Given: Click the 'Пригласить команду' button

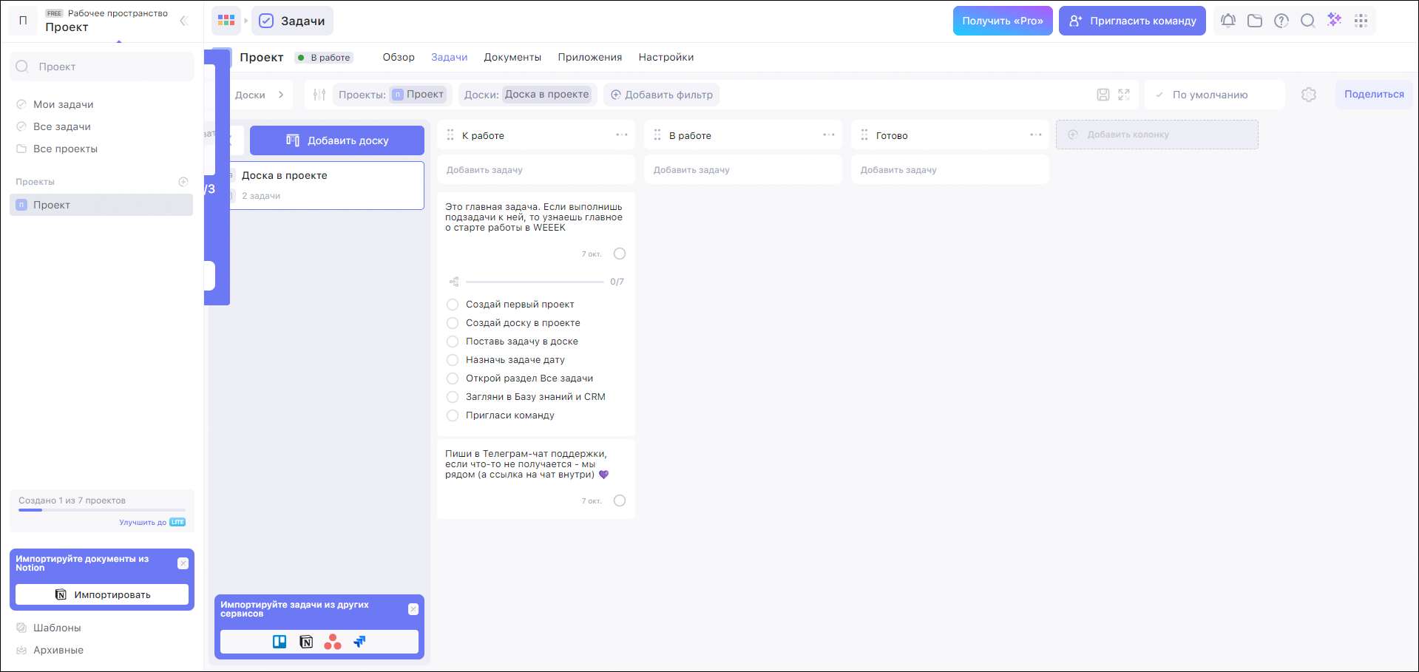Looking at the screenshot, I should pos(1132,21).
